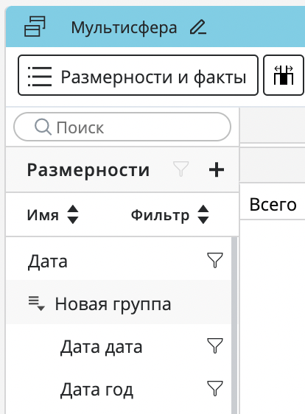The image size is (305, 414).
Task: Toggle the filter funnel for Дата дата
Action: (215, 345)
